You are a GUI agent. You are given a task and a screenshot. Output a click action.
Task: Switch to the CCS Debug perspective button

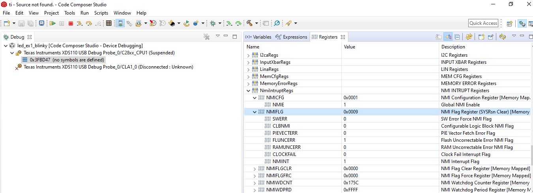pyautogui.click(x=522, y=24)
